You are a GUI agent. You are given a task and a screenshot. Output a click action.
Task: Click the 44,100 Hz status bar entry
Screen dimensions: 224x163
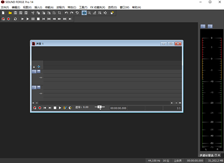[154, 161]
